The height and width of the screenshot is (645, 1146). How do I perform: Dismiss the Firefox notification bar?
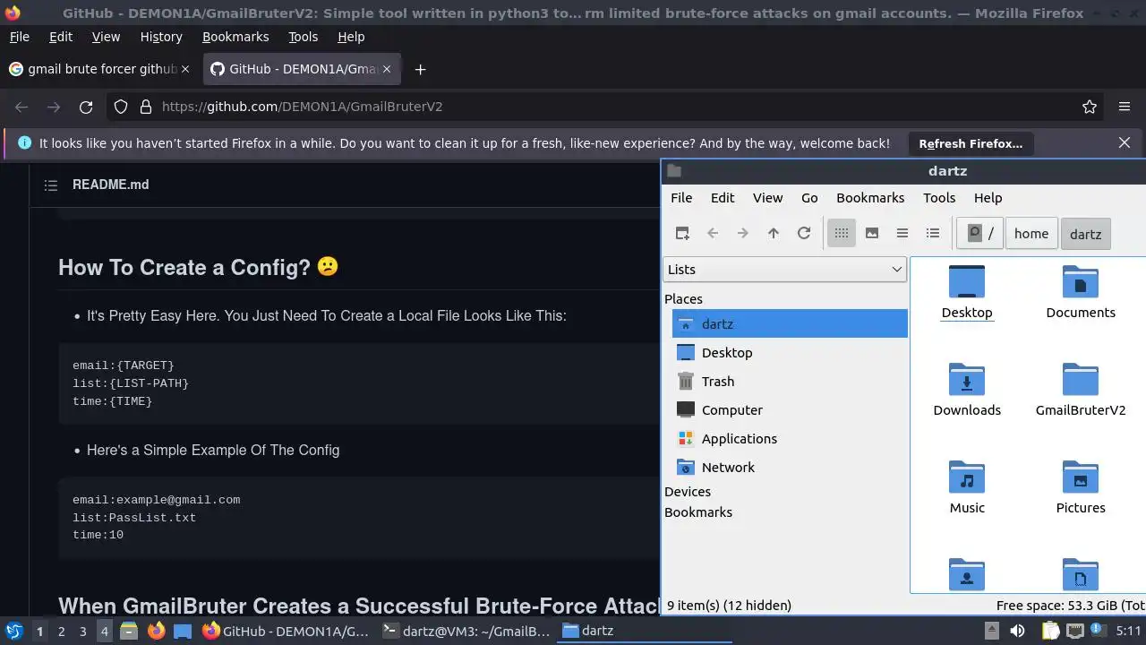click(x=1125, y=142)
